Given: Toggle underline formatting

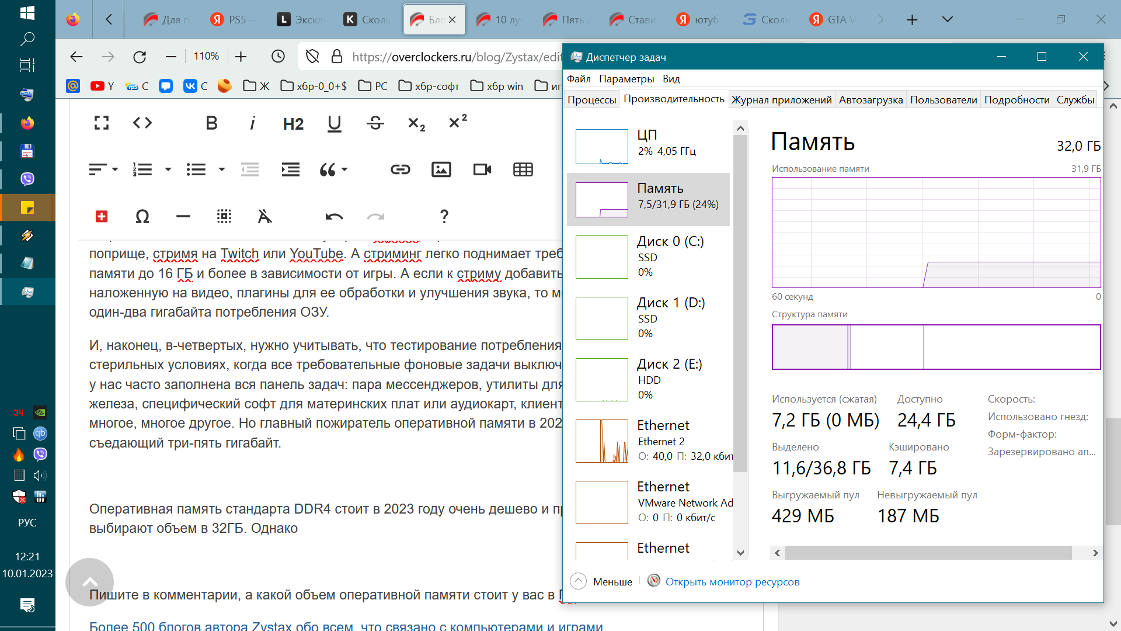Looking at the screenshot, I should point(334,123).
